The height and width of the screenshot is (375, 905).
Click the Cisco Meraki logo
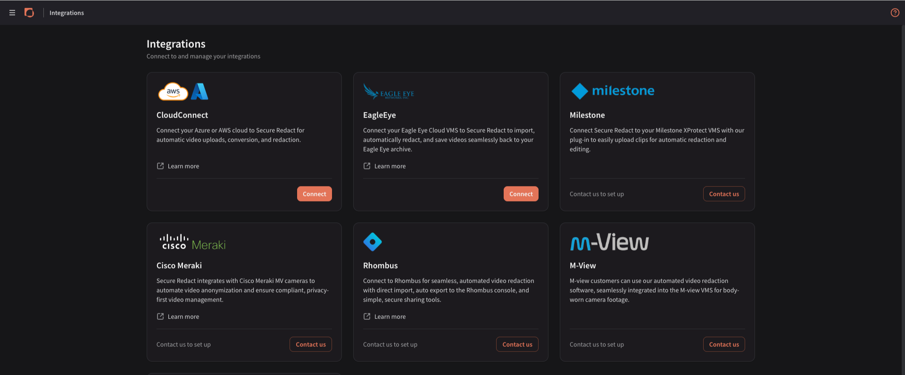coord(192,242)
